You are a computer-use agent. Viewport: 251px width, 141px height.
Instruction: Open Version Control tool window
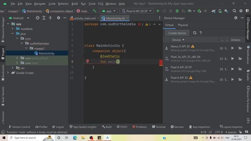tap(19, 127)
